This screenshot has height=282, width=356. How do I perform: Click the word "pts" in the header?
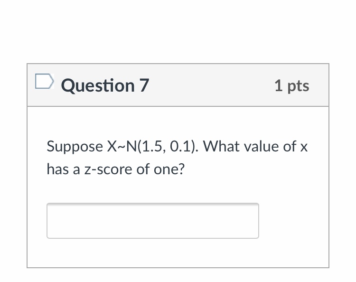click(x=298, y=86)
